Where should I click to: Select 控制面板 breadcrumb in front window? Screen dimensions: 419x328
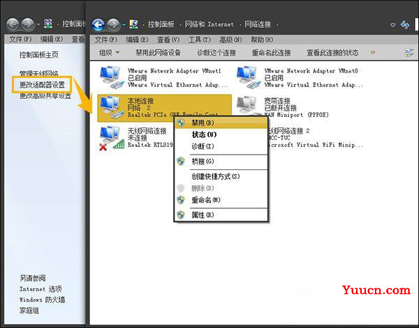(161, 24)
